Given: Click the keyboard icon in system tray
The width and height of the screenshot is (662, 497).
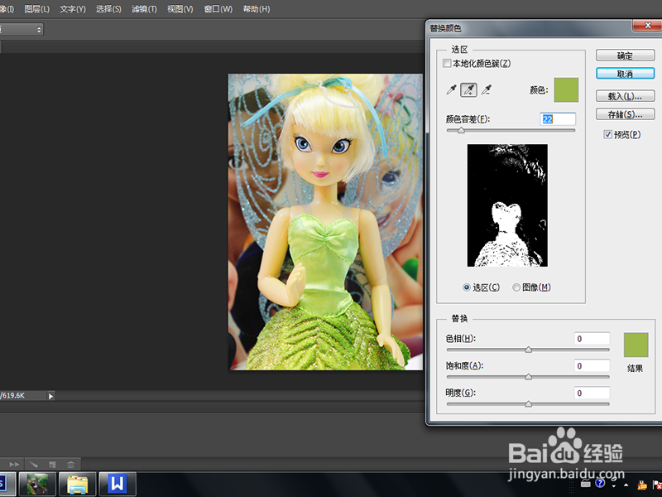Looking at the screenshot, I should pyautogui.click(x=586, y=485).
